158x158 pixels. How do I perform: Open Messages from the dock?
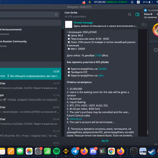tap(20, 151)
